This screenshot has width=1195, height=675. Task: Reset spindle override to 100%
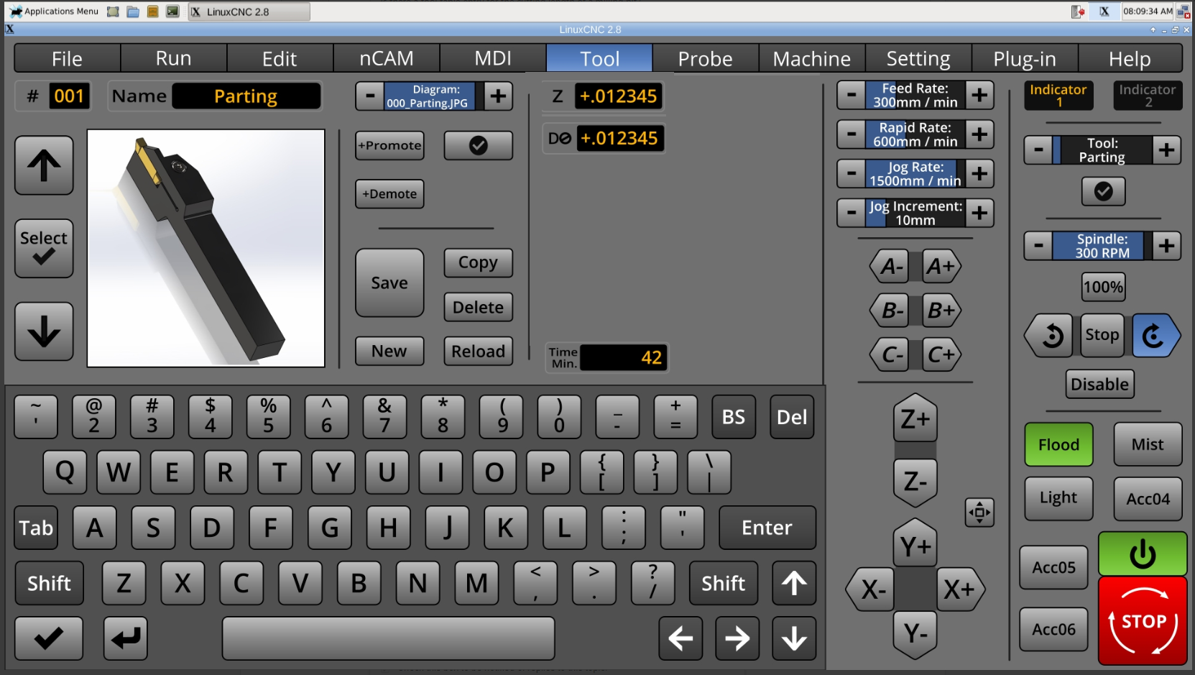[1103, 288]
